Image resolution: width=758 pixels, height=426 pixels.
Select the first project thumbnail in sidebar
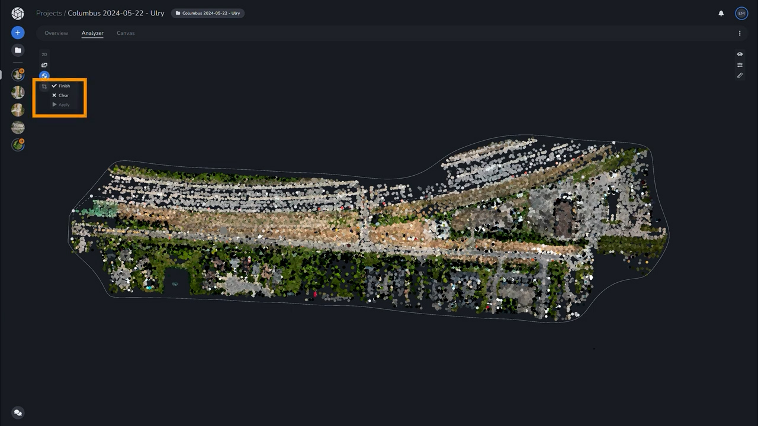(x=18, y=75)
